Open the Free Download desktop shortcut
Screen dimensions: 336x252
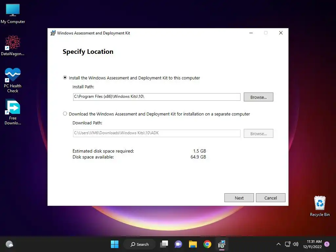point(13,112)
